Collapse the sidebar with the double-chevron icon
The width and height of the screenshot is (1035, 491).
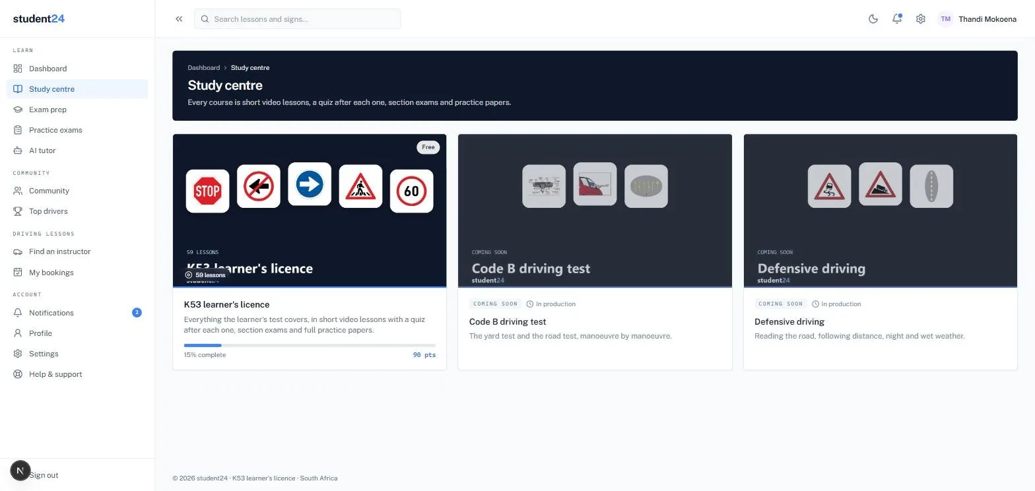click(x=179, y=19)
